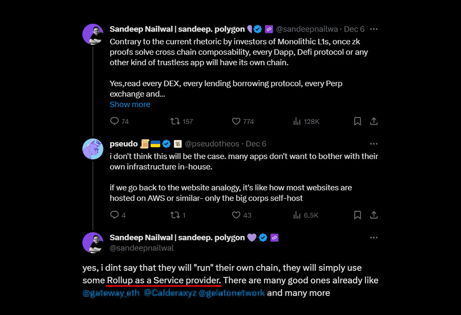Retweet pseudo's reply tweet
Viewport: 461px width, 315px height.
tap(175, 215)
